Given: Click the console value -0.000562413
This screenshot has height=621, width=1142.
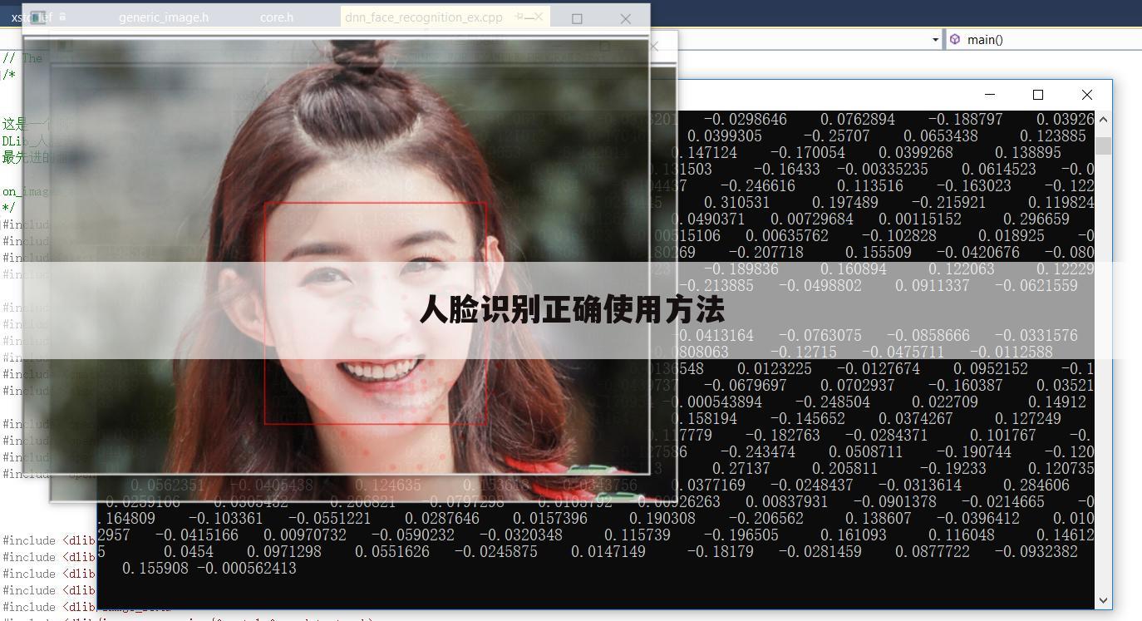Looking at the screenshot, I should tap(246, 569).
